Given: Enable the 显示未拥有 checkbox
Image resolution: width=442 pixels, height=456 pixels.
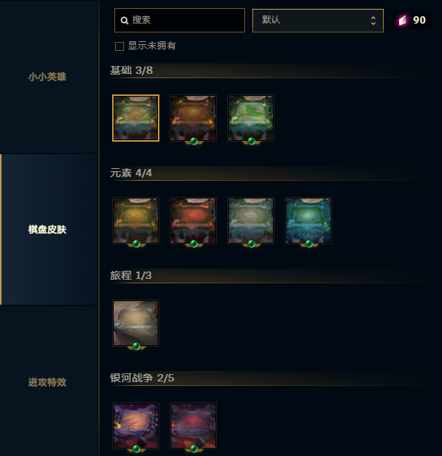Looking at the screenshot, I should click(120, 46).
